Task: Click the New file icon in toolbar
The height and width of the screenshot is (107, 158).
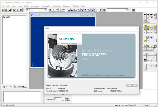Action: click(x=3, y=10)
